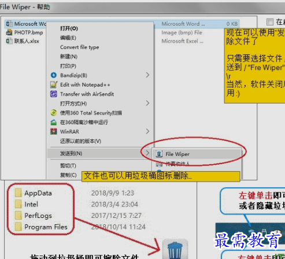
Task: Expand the WinRAR submenu arrow
Action: pyautogui.click(x=147, y=131)
